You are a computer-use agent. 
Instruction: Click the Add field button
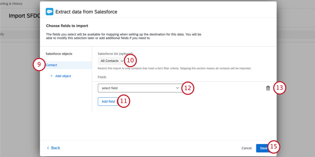[x=108, y=102]
